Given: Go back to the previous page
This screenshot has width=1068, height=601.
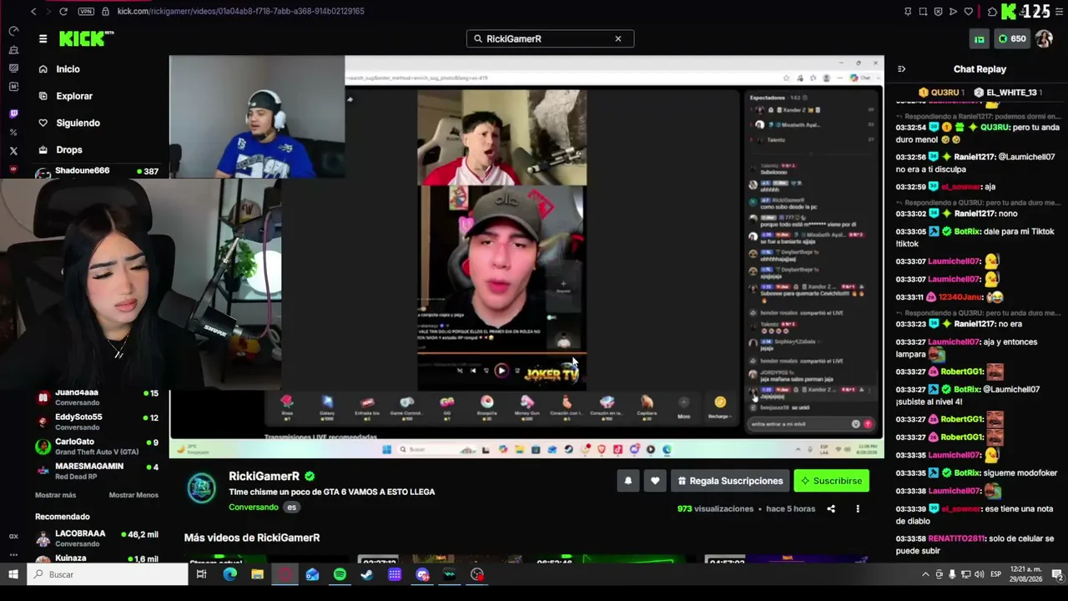Looking at the screenshot, I should pyautogui.click(x=33, y=11).
